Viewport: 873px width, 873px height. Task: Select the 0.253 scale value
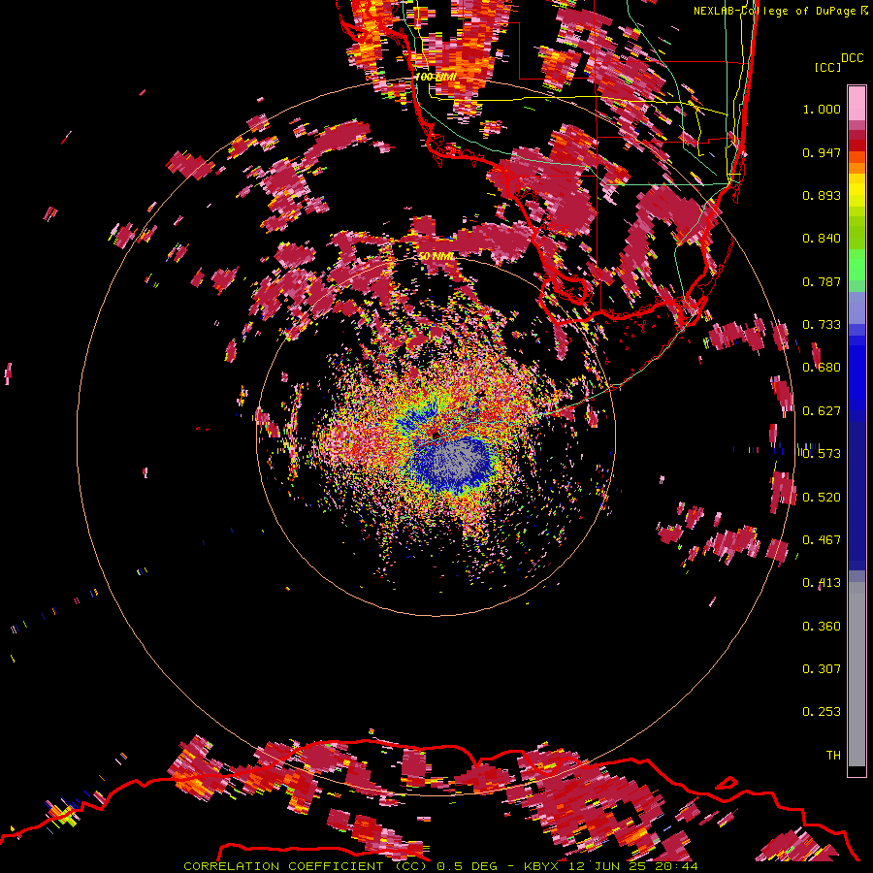822,712
